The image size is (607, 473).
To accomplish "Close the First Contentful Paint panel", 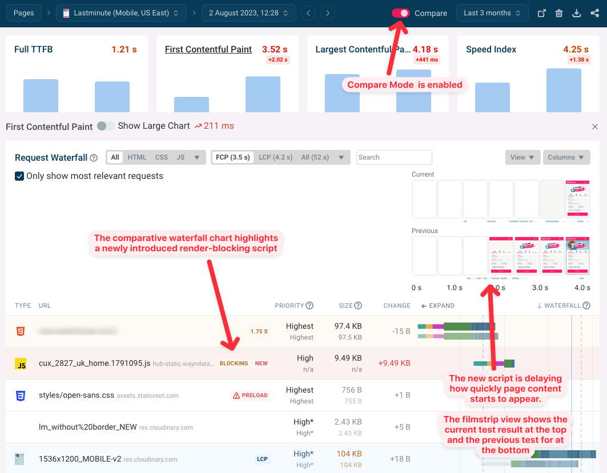I will (x=595, y=127).
